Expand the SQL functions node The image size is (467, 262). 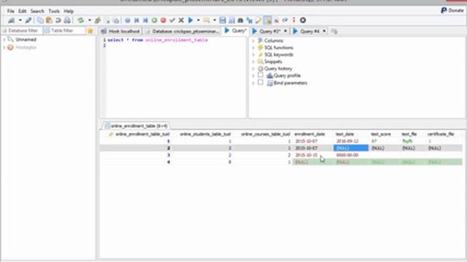coord(253,47)
